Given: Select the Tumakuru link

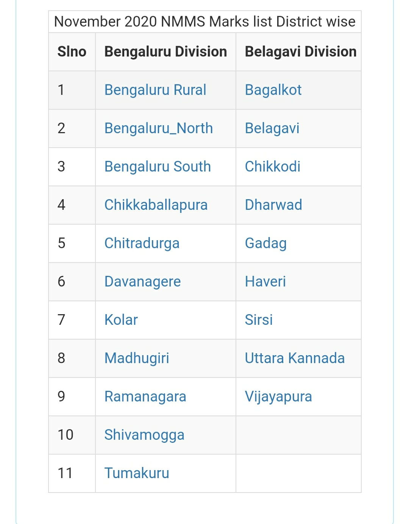Looking at the screenshot, I should pos(137,473).
